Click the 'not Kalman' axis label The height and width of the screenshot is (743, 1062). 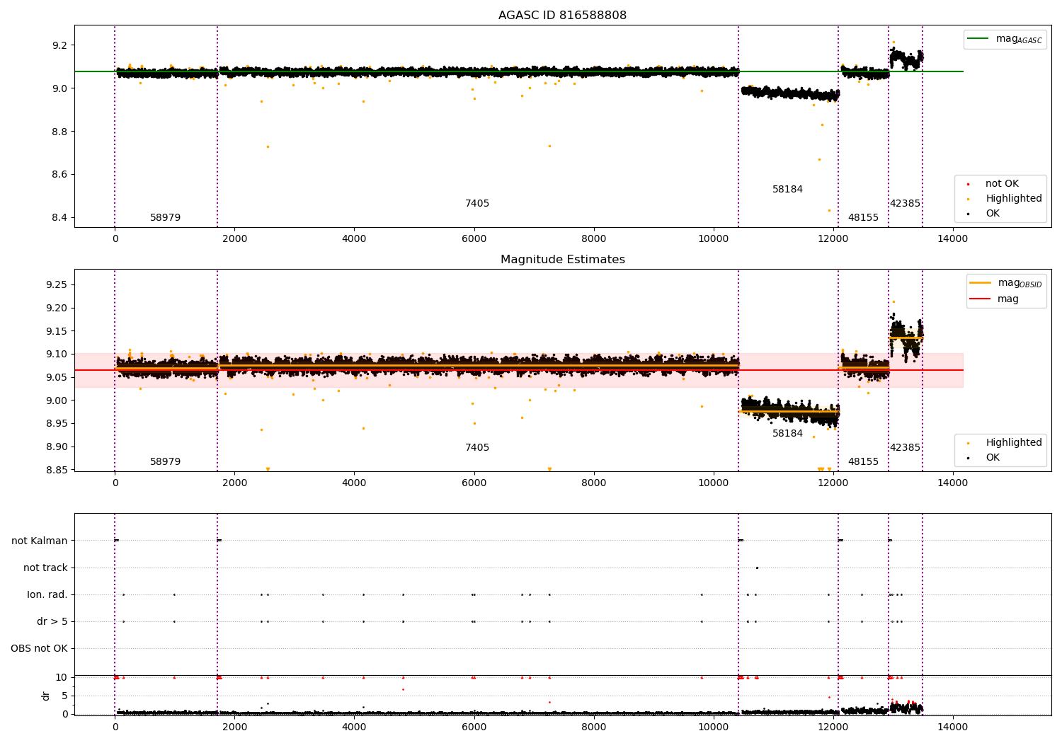pos(40,541)
